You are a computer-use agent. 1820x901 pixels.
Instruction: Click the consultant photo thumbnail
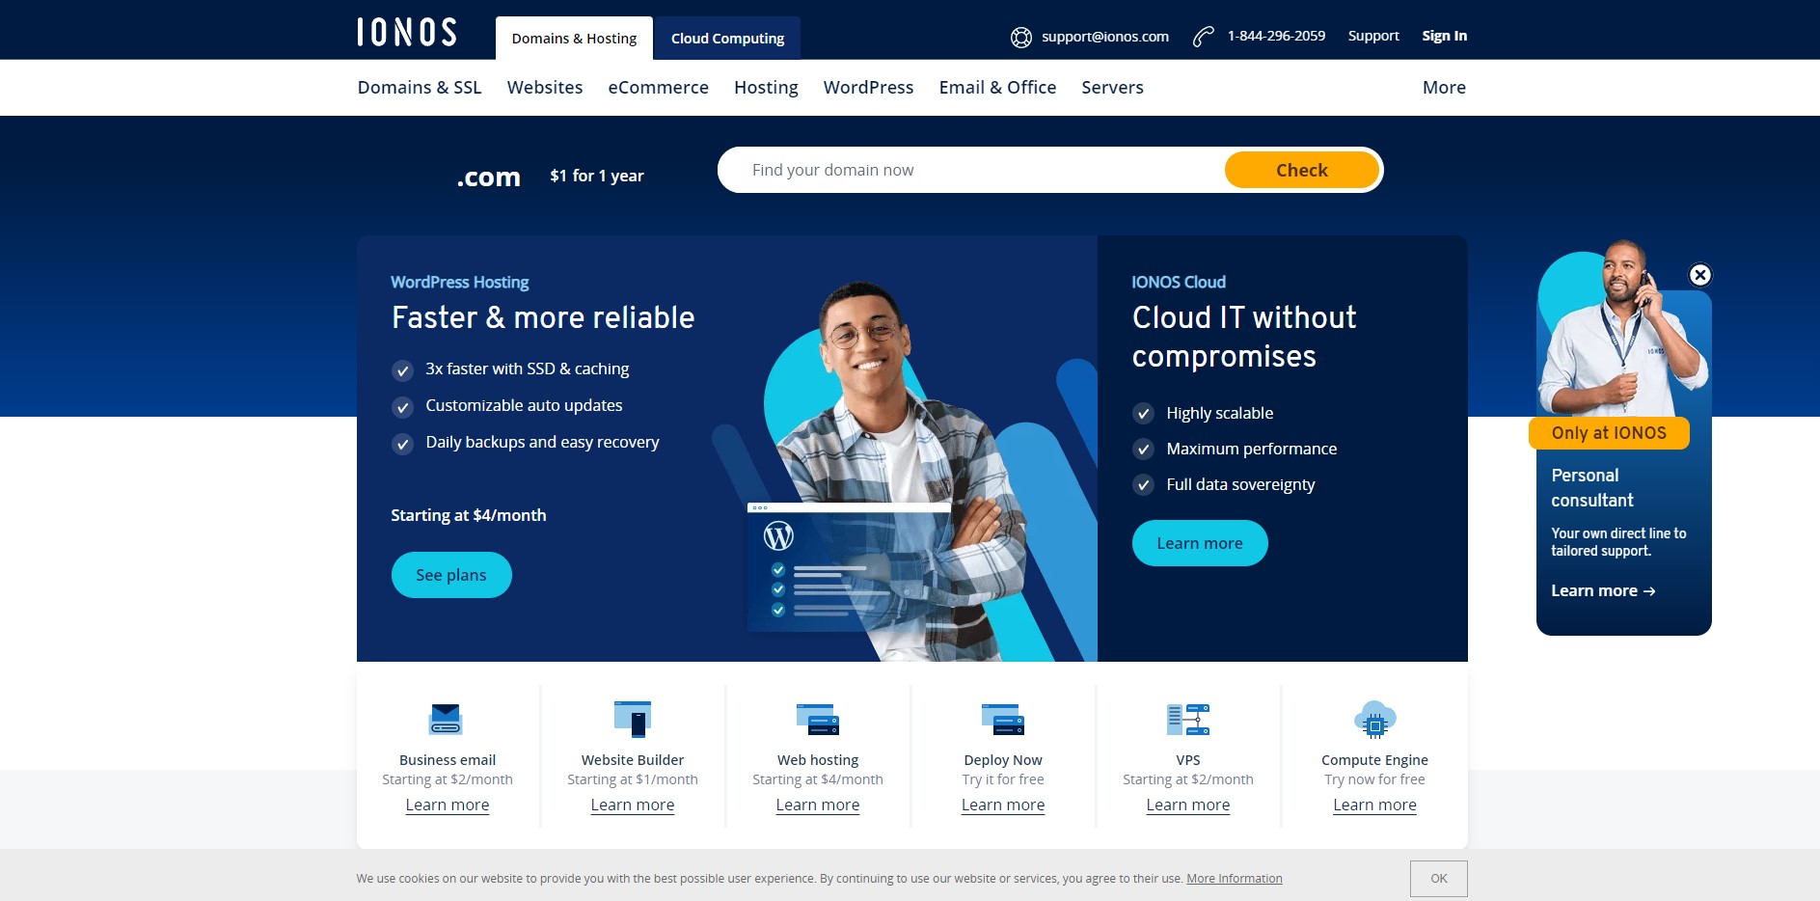coord(1623,328)
